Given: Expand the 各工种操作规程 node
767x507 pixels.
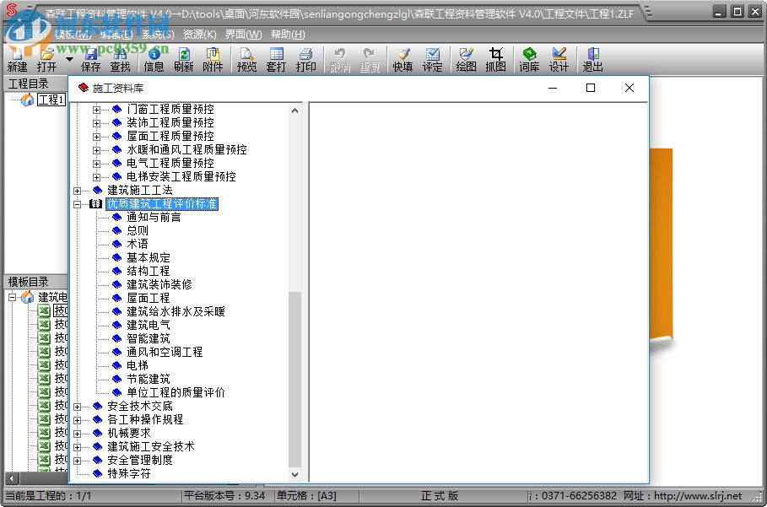Looking at the screenshot, I should tap(78, 420).
